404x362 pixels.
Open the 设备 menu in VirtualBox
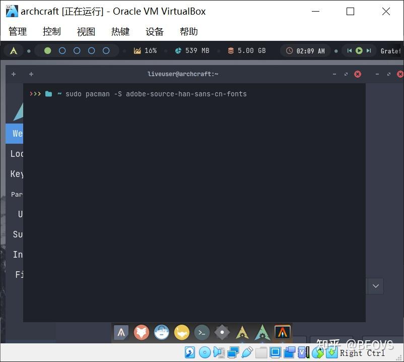coord(155,31)
